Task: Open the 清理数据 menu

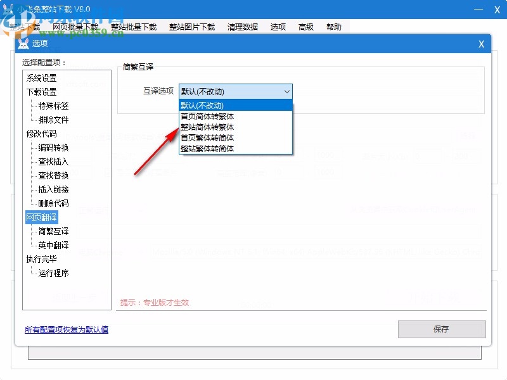Action: pyautogui.click(x=241, y=27)
